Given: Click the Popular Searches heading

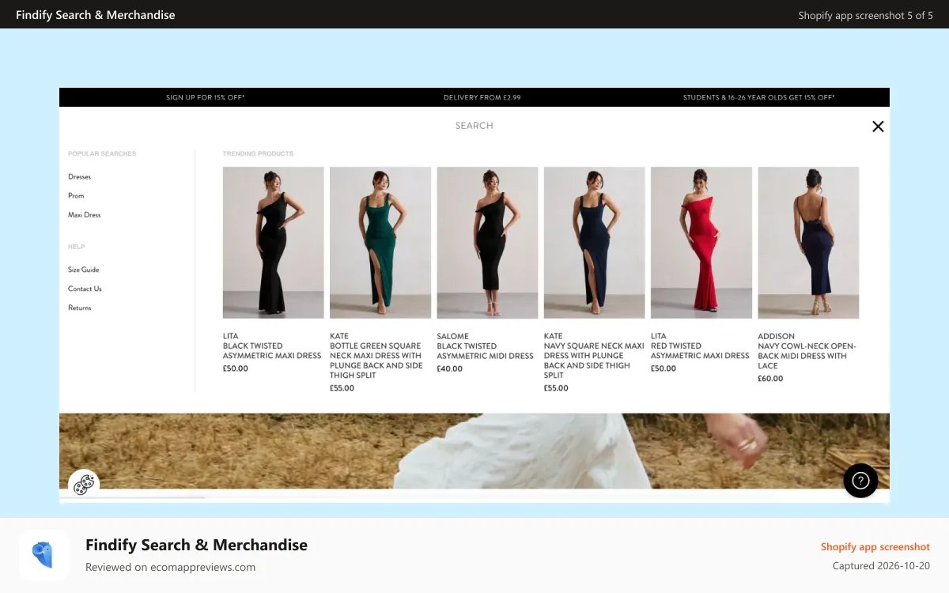Looking at the screenshot, I should point(102,153).
